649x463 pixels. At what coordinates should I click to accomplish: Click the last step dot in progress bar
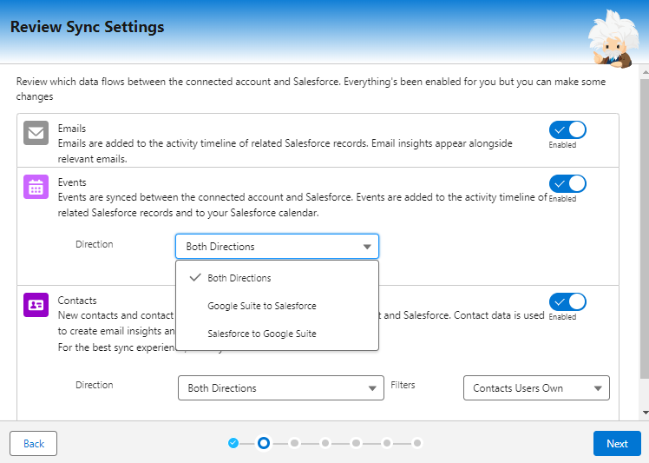417,443
